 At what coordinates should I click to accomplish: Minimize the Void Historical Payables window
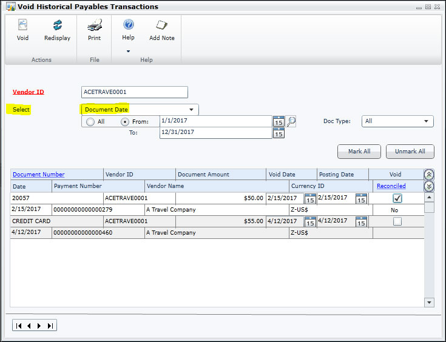tap(419, 7)
